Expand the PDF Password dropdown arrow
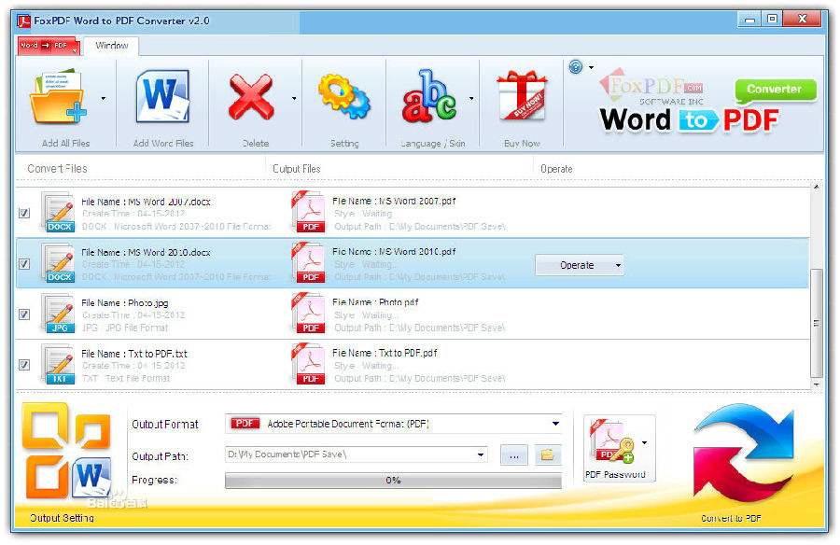 pos(644,442)
